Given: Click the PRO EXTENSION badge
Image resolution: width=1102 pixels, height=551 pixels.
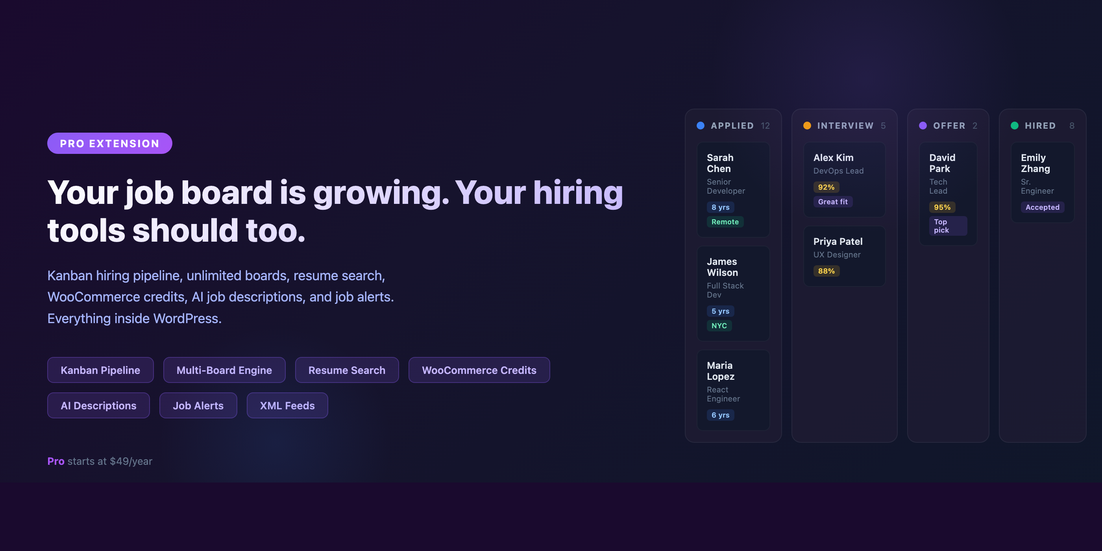Looking at the screenshot, I should click(109, 143).
